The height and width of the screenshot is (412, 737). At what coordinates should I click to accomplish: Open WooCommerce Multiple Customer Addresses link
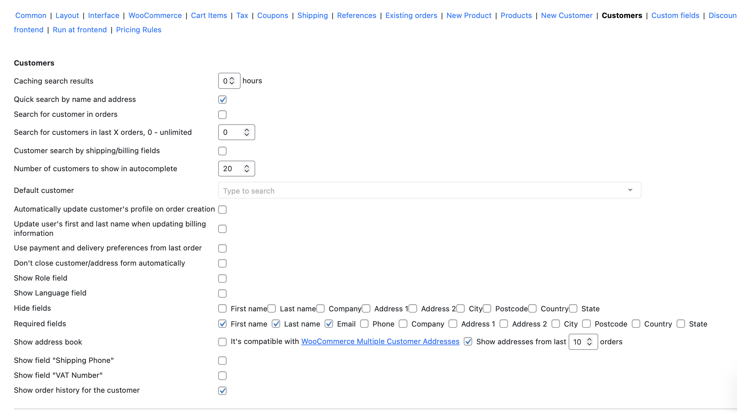(x=380, y=341)
